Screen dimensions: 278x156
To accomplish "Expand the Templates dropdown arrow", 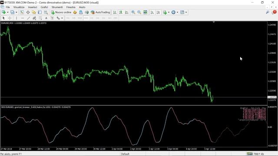I will pyautogui.click(x=186, y=12).
